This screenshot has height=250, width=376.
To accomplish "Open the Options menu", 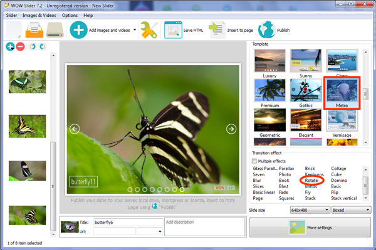I will [x=70, y=15].
